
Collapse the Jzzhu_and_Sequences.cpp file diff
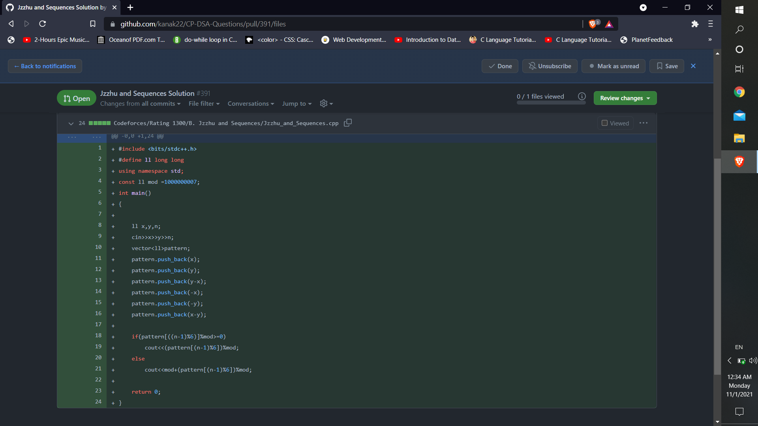pos(71,123)
